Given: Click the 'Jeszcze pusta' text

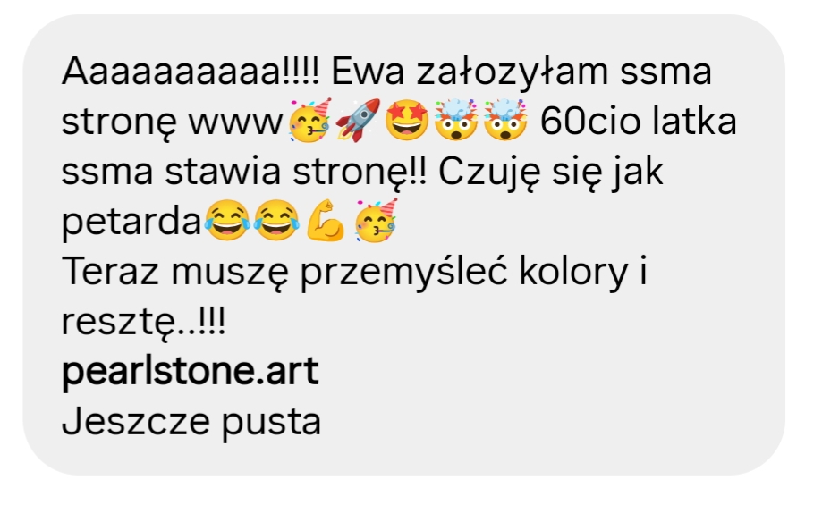Looking at the screenshot, I should pyautogui.click(x=191, y=422).
